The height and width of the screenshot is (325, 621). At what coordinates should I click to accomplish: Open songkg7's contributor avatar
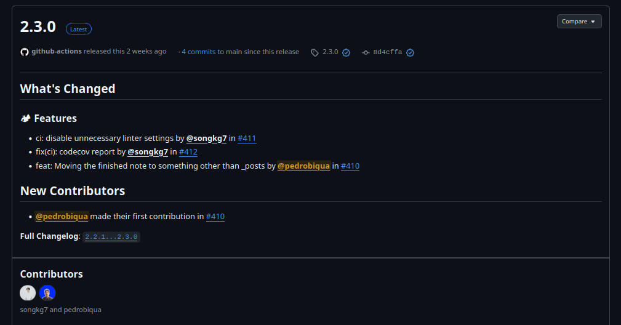28,293
